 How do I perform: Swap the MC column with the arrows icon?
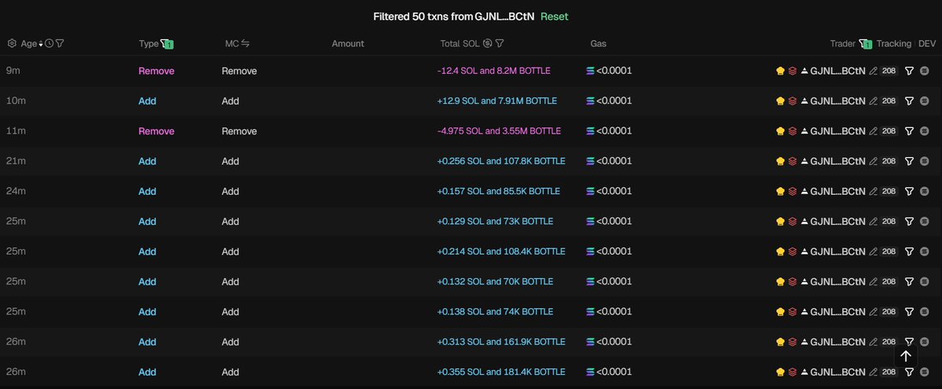(x=245, y=43)
